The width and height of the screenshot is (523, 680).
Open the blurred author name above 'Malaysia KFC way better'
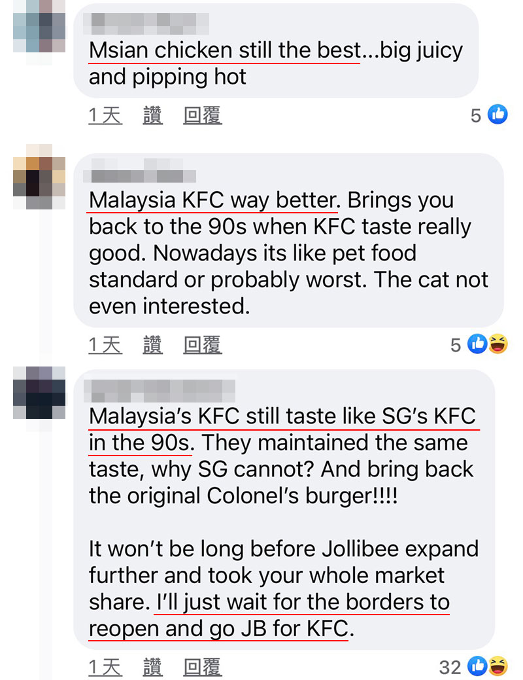pyautogui.click(x=139, y=170)
